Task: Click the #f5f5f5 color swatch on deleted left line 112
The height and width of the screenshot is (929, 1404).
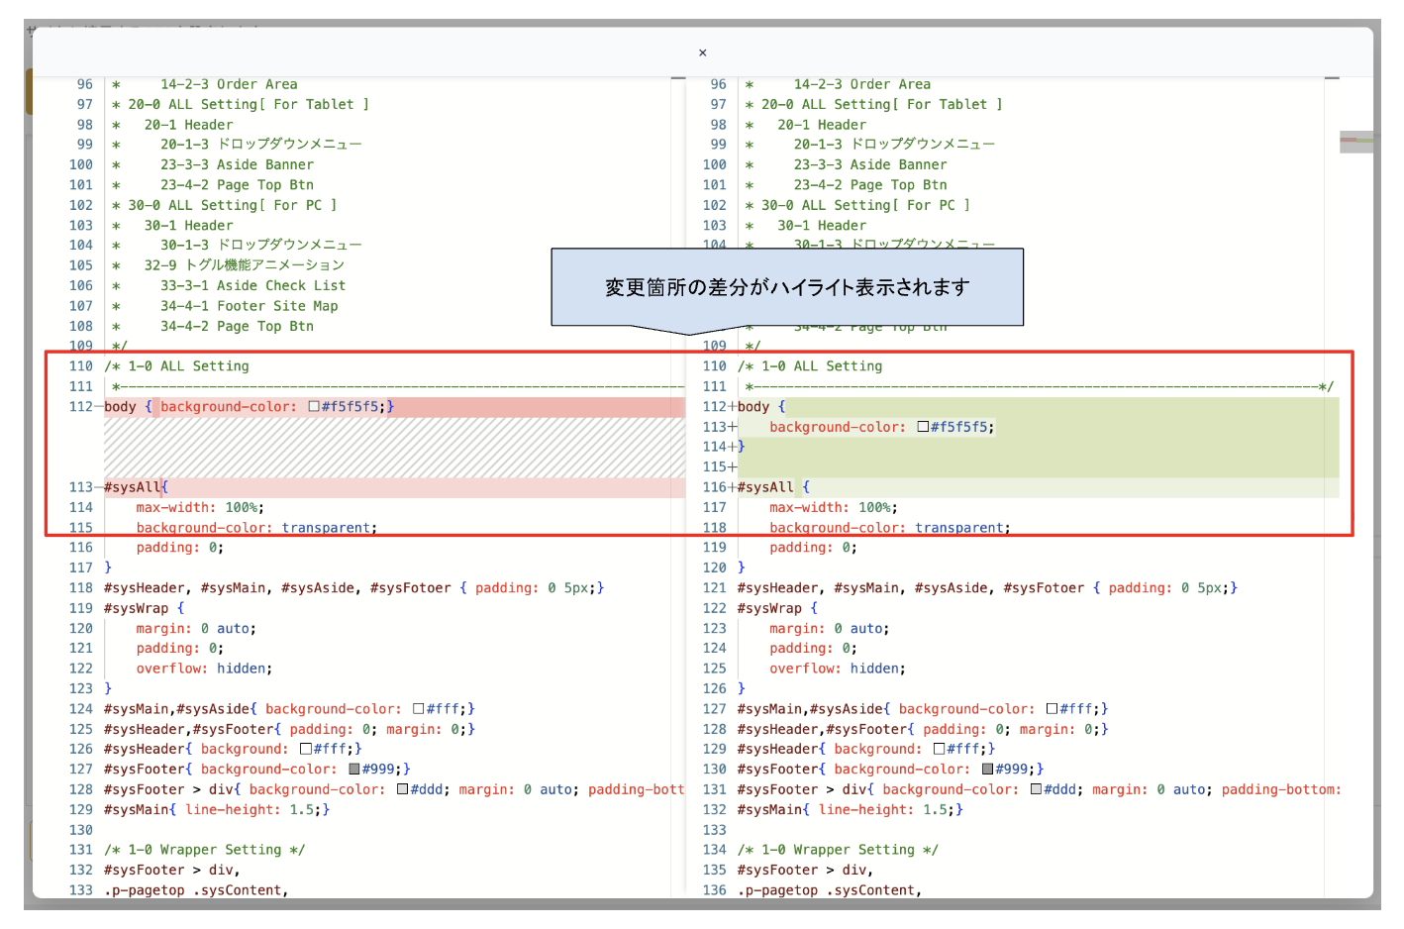Action: pos(314,407)
